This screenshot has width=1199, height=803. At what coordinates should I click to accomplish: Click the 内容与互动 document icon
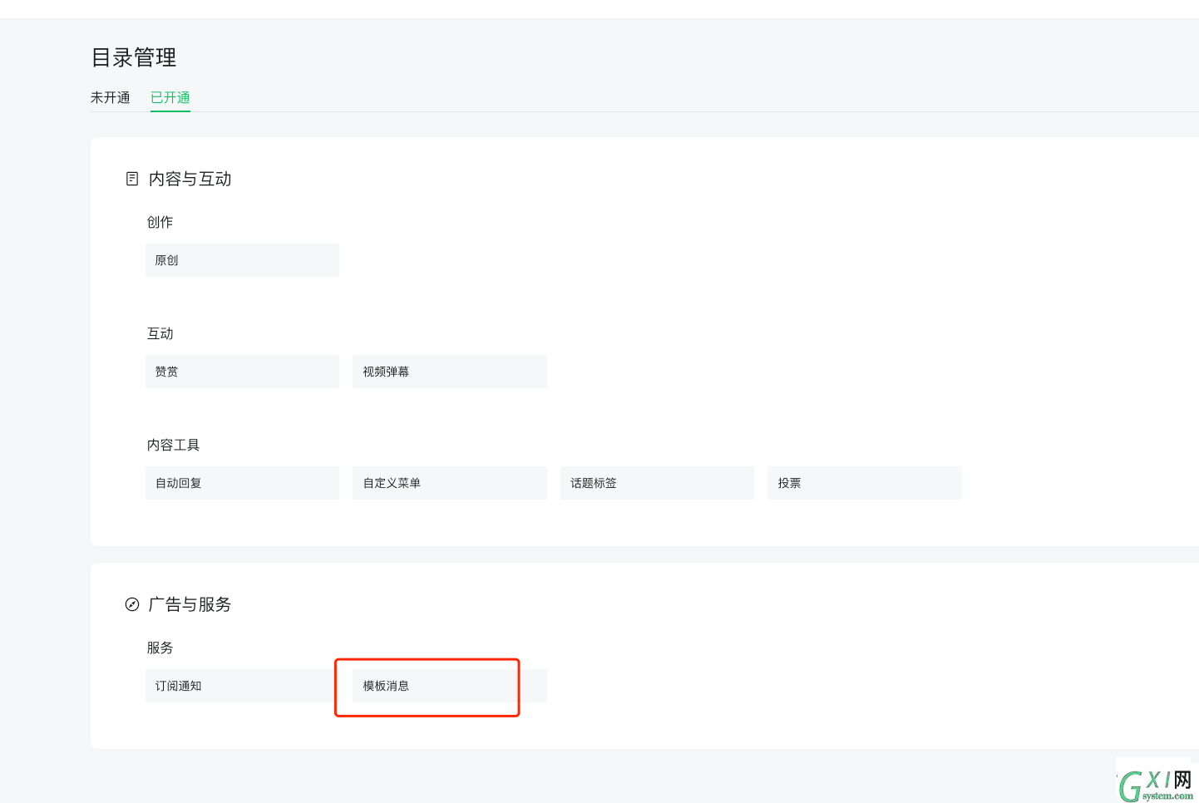[x=132, y=179]
